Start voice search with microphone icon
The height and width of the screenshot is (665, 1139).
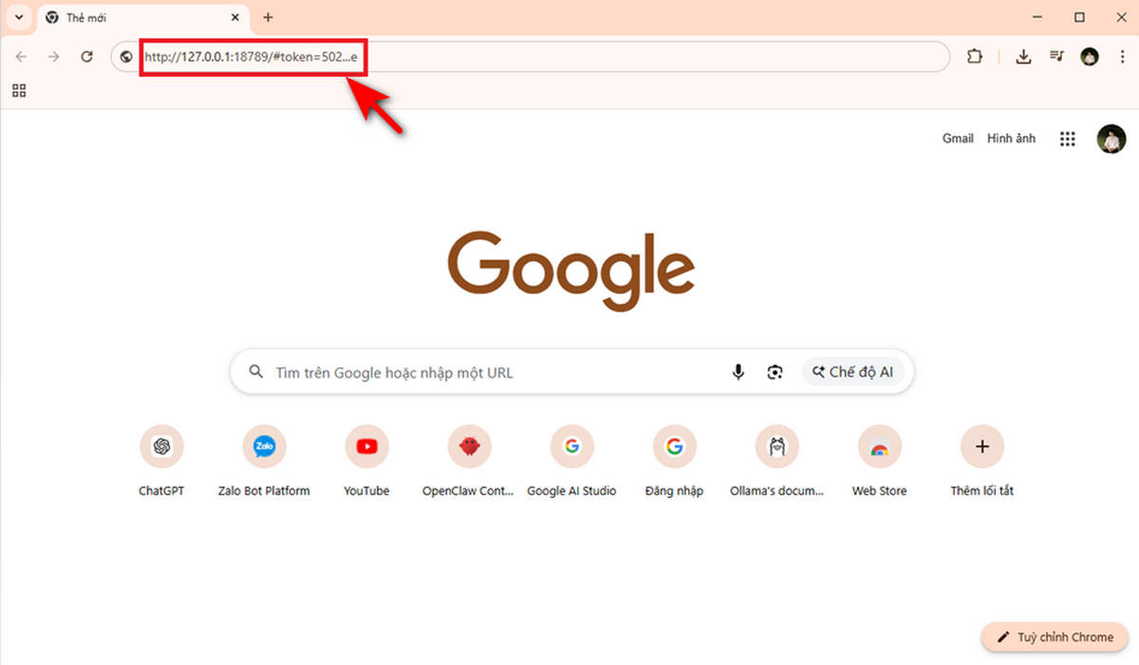(x=738, y=373)
